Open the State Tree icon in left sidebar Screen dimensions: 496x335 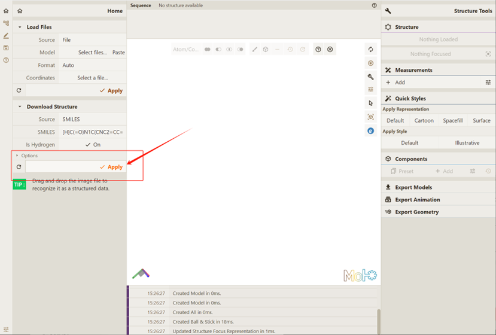coord(6,23)
